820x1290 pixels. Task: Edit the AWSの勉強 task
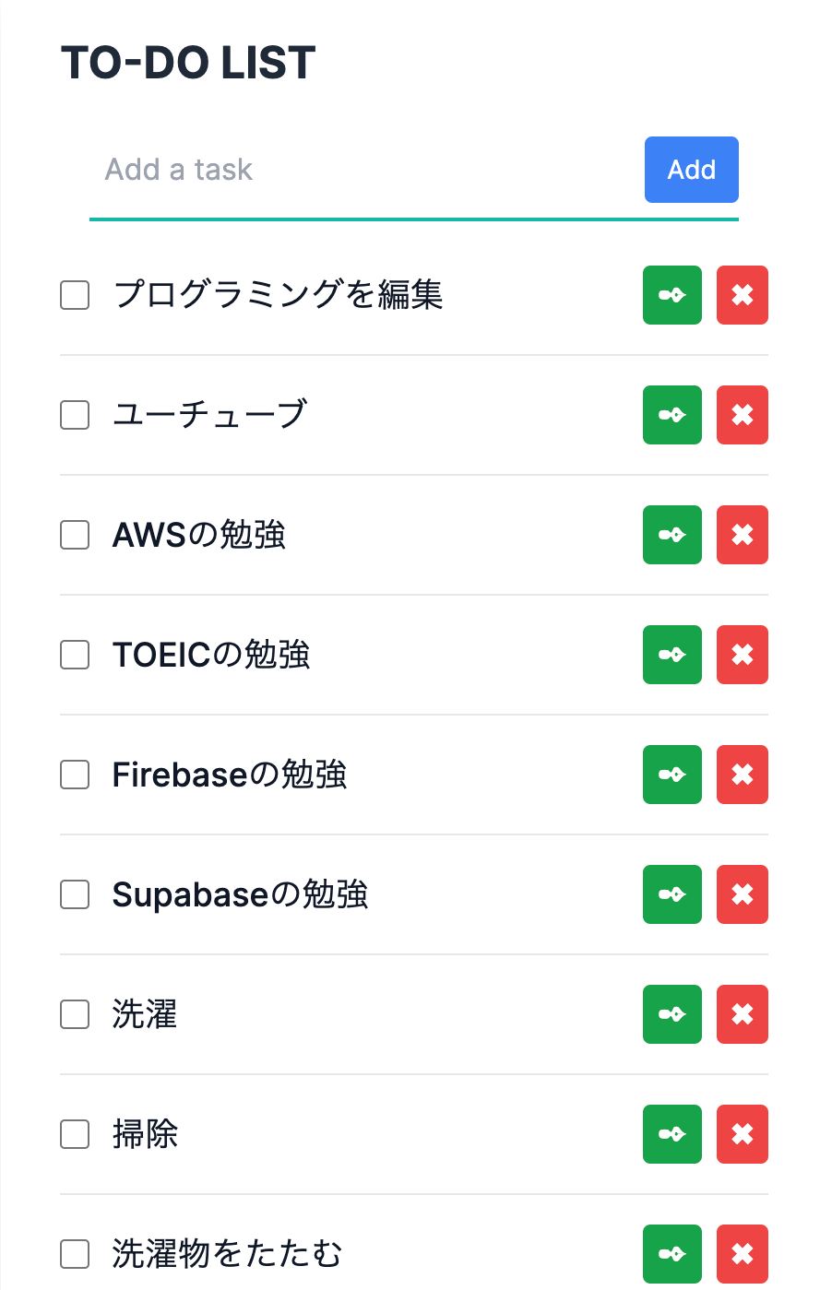(x=672, y=535)
